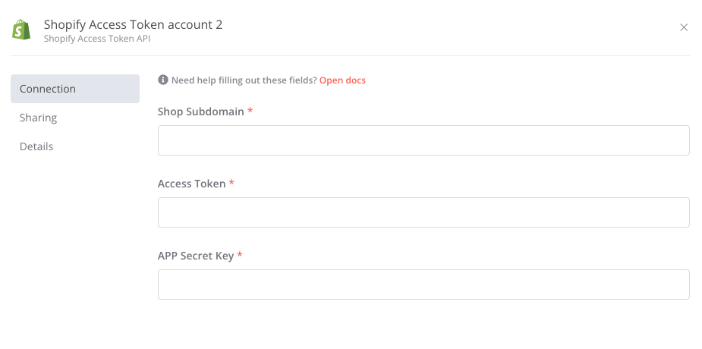Click the info icon beside the help text
Image resolution: width=702 pixels, height=349 pixels.
[163, 80]
